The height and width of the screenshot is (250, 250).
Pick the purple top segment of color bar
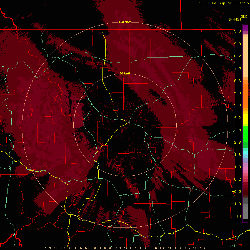click(x=245, y=28)
